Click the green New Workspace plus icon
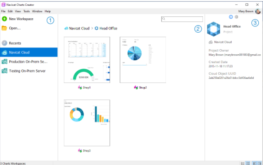Image resolution: width=263 pixels, height=165 pixels. click(4, 19)
